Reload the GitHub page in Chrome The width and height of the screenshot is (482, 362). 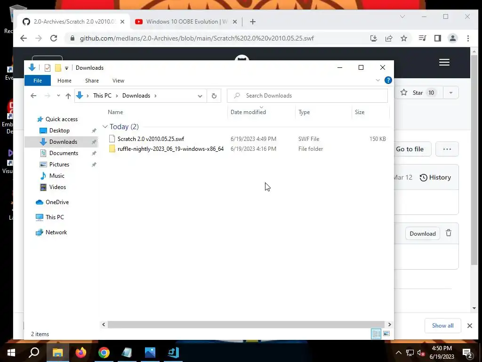[x=54, y=39]
